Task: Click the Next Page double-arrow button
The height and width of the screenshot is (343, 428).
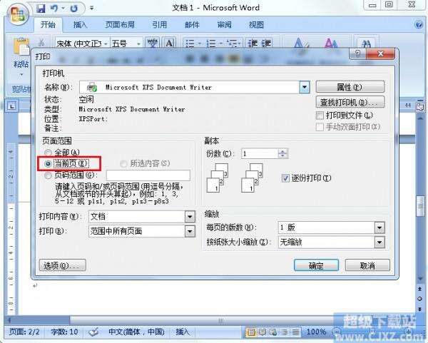Action: 420,309
